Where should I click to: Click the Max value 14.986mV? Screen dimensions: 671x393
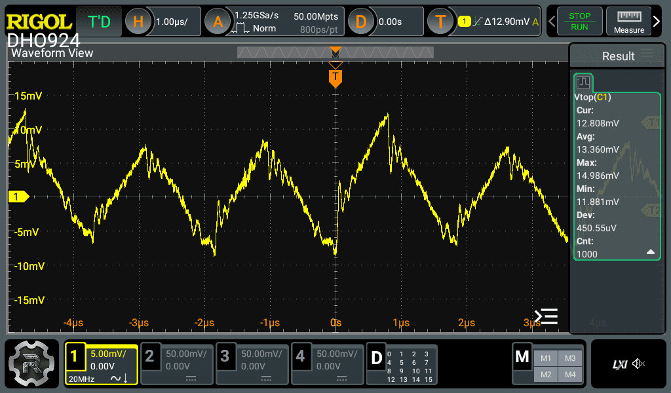tap(598, 176)
